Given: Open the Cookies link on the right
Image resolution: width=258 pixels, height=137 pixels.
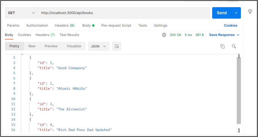Looking at the screenshot, I should 230,26.
